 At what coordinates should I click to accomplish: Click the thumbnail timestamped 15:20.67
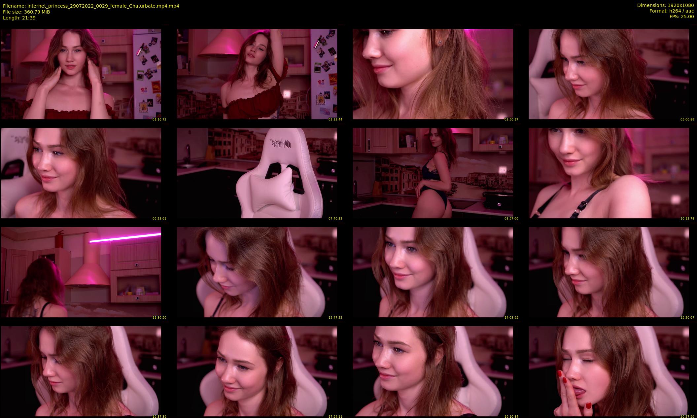(609, 272)
